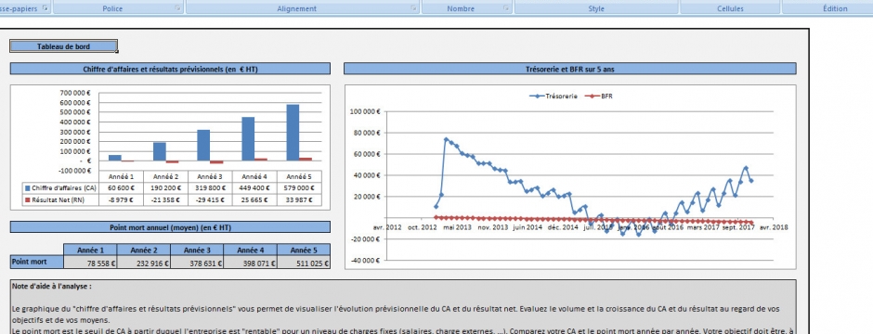This screenshot has height=334, width=873.
Task: Open the Presse-papiers pane launcher
Action: [45, 8]
